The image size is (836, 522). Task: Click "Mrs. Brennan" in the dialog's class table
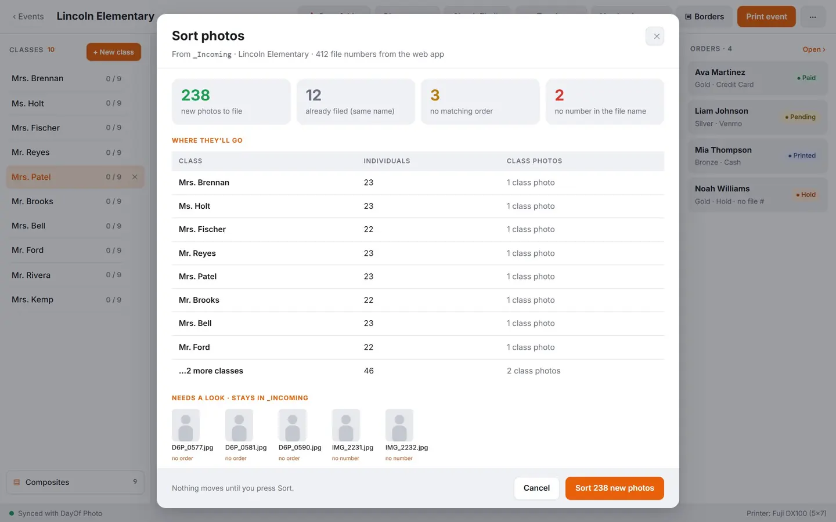click(204, 183)
